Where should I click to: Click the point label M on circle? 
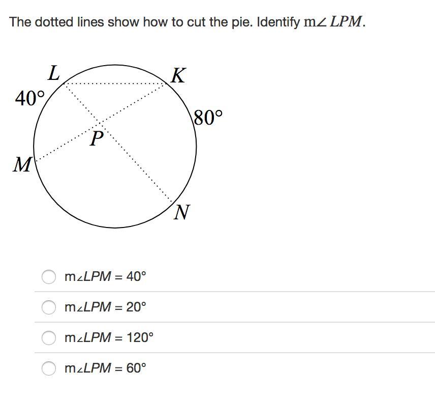point(22,165)
